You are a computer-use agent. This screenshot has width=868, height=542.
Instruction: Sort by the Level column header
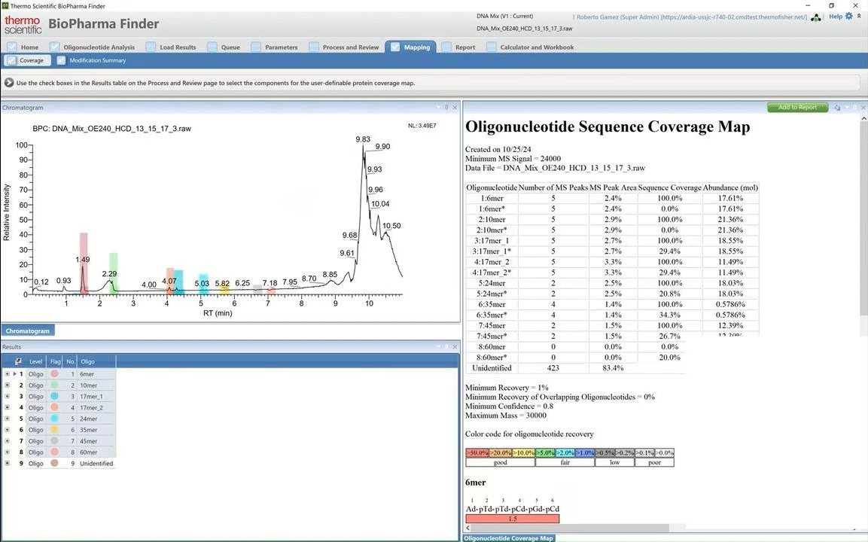click(x=36, y=361)
